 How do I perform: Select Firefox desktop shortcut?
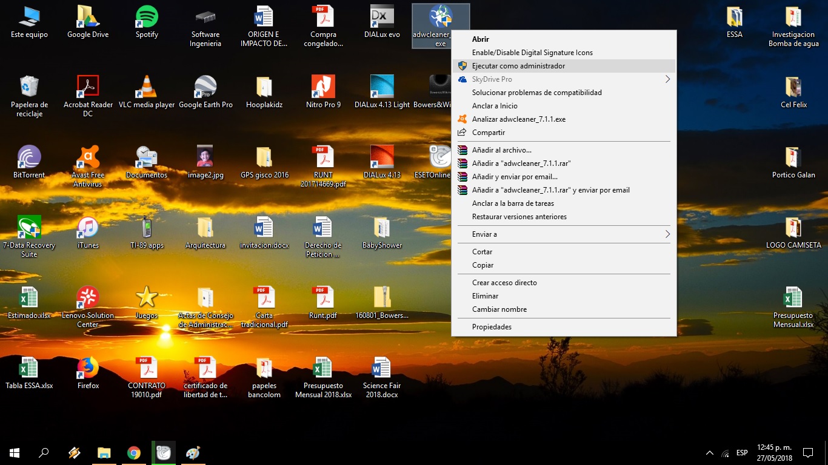[x=88, y=373]
